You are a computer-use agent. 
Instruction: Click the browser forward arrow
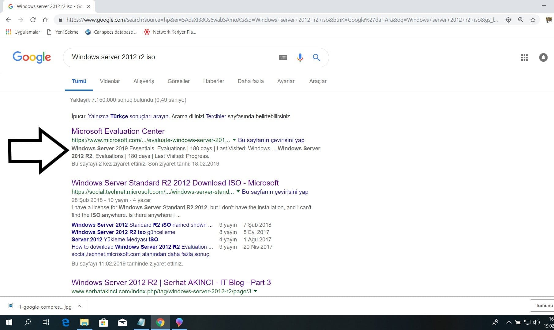pyautogui.click(x=21, y=20)
